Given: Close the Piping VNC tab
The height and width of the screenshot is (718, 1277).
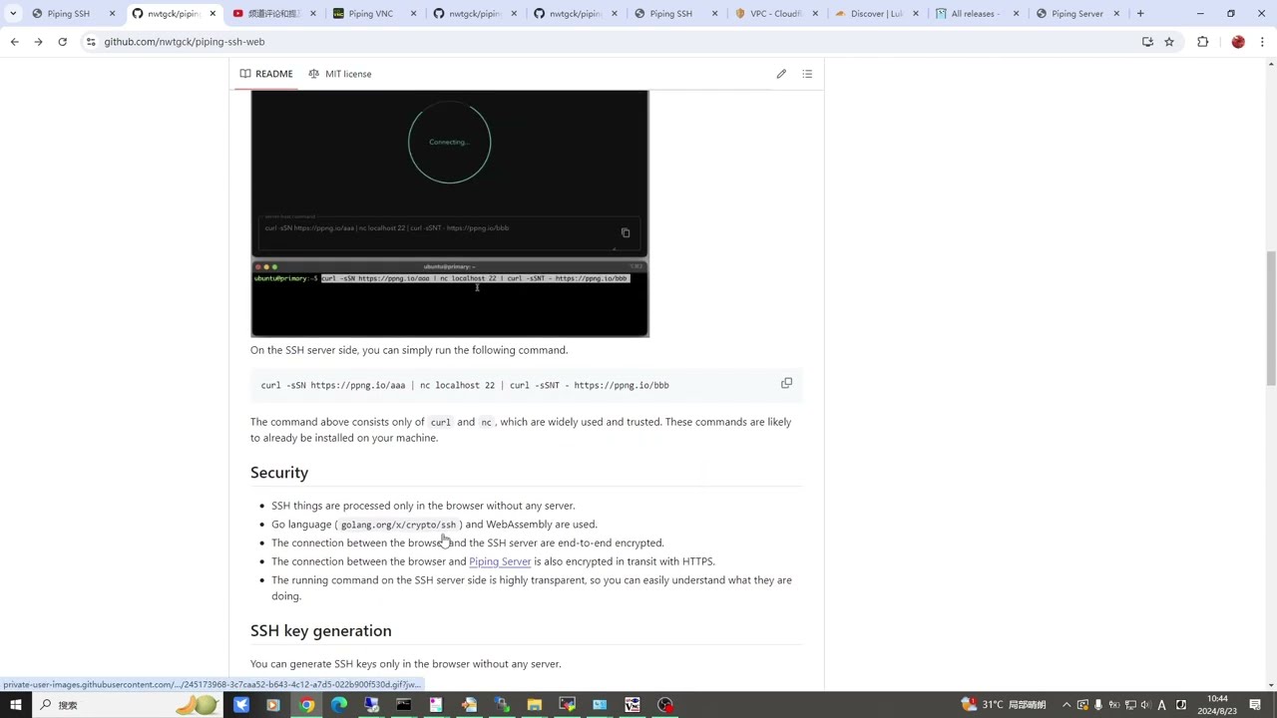Looking at the screenshot, I should (x=414, y=14).
